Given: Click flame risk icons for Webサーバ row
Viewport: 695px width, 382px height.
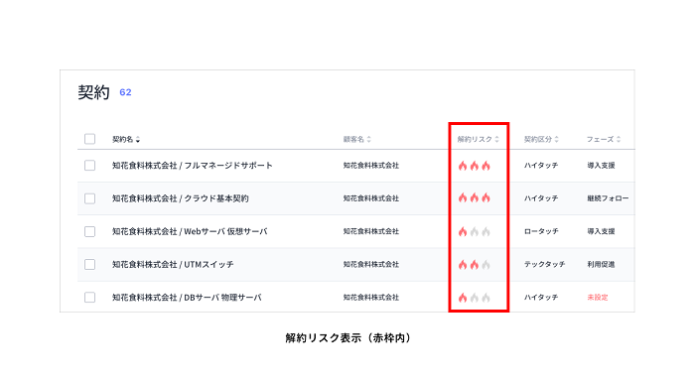Looking at the screenshot, I should [x=475, y=231].
